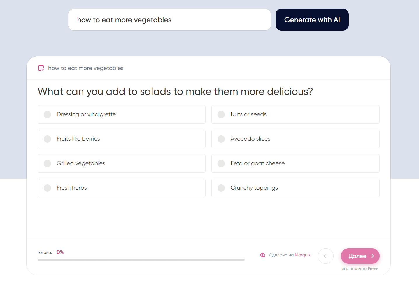
Task: Click the quiz title checklist icon
Action: (41, 68)
